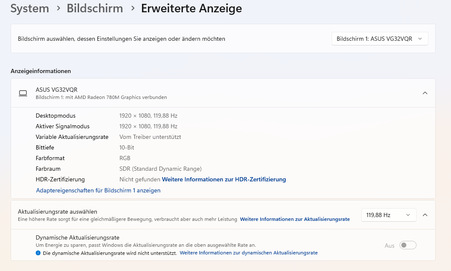
Task: Click the blue info icon about dynamic refresh rate
Action: [38, 253]
